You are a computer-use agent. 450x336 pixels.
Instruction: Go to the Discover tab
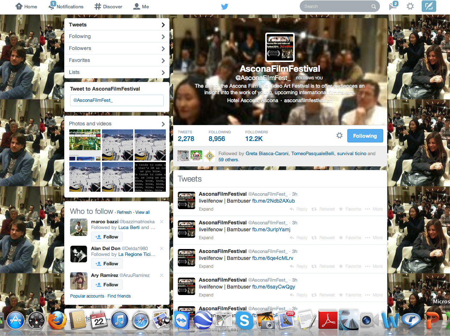[108, 7]
